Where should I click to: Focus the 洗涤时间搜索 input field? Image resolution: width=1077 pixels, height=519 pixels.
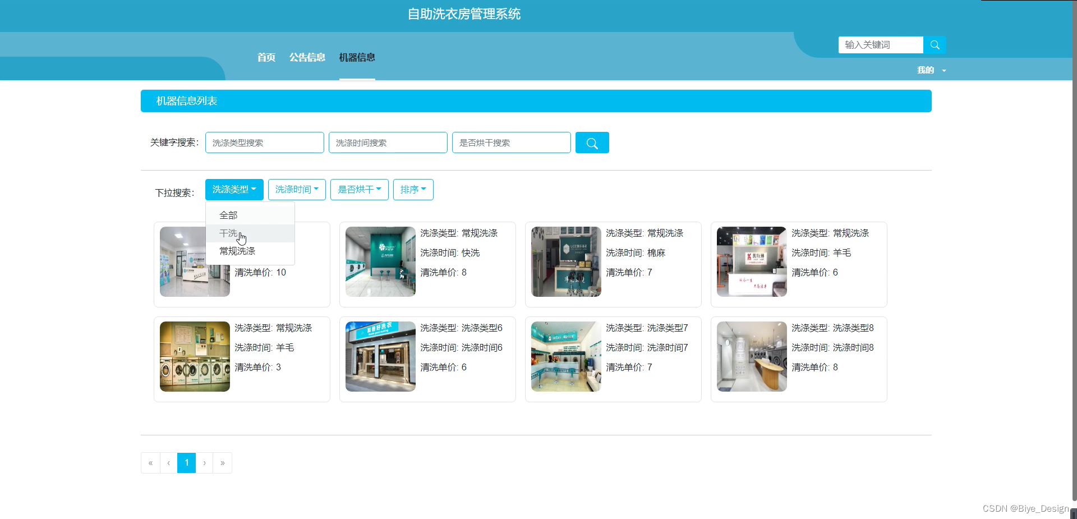(x=388, y=143)
